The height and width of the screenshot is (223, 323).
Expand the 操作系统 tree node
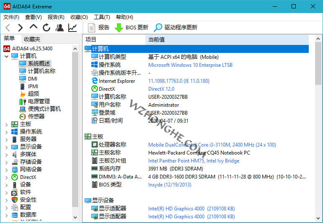pos(6,132)
